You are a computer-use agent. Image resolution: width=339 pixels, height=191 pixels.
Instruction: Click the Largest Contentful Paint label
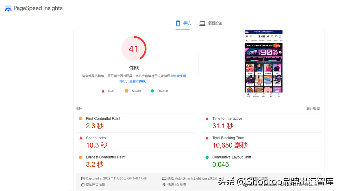click(x=106, y=157)
